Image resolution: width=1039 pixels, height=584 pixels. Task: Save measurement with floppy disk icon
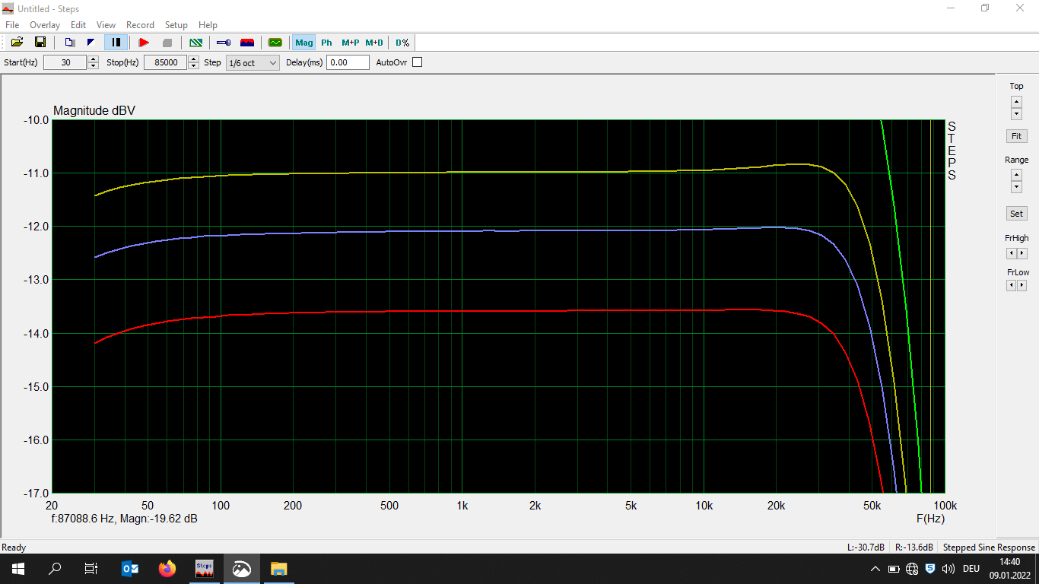40,43
